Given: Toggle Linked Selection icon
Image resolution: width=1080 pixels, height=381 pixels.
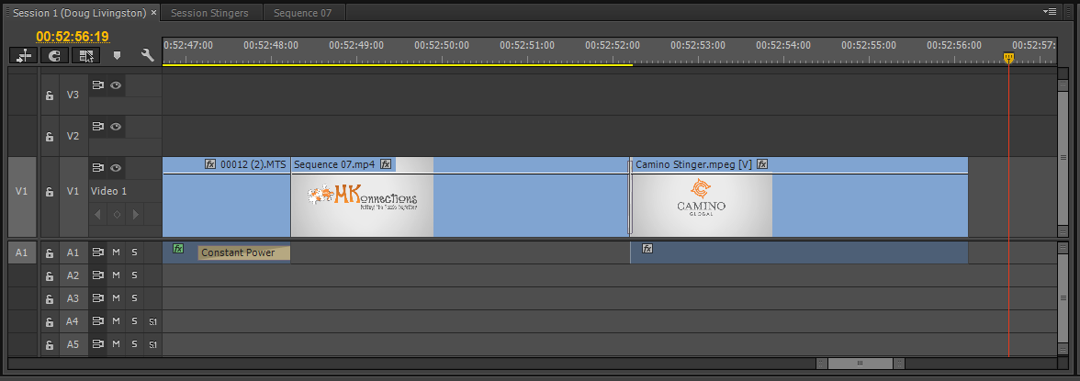Looking at the screenshot, I should click(x=86, y=56).
